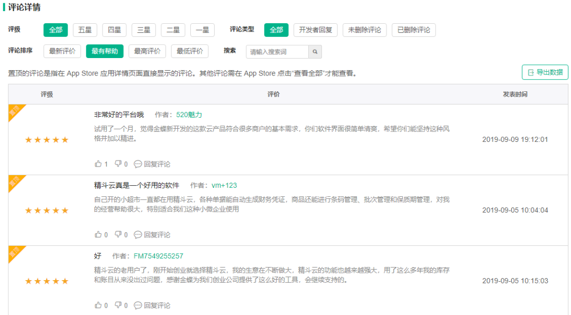Reply to review '精斗云真是一个好用的软件'
Screen dimensions: 571x315
click(x=152, y=235)
